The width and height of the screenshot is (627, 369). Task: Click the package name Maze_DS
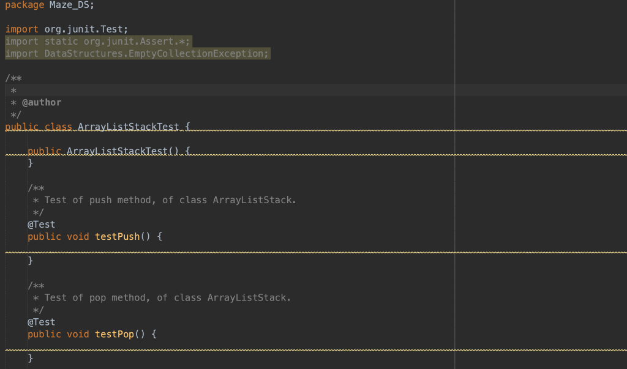coord(69,5)
